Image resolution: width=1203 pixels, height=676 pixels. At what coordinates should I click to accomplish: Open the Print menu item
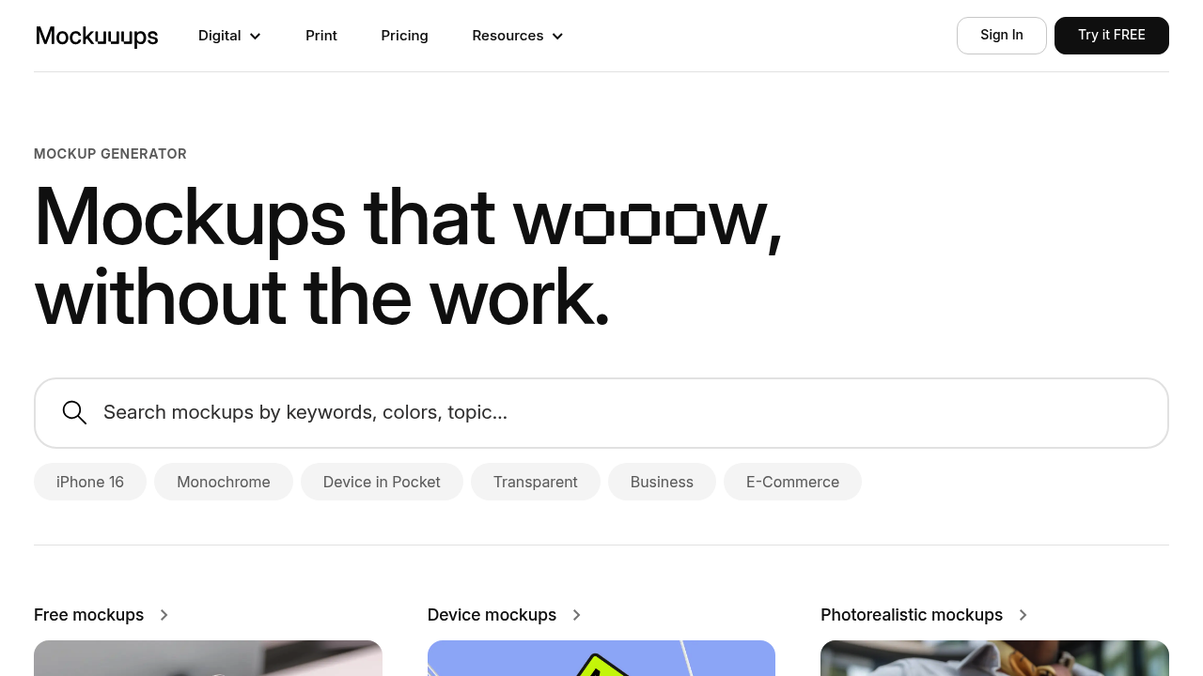point(321,36)
